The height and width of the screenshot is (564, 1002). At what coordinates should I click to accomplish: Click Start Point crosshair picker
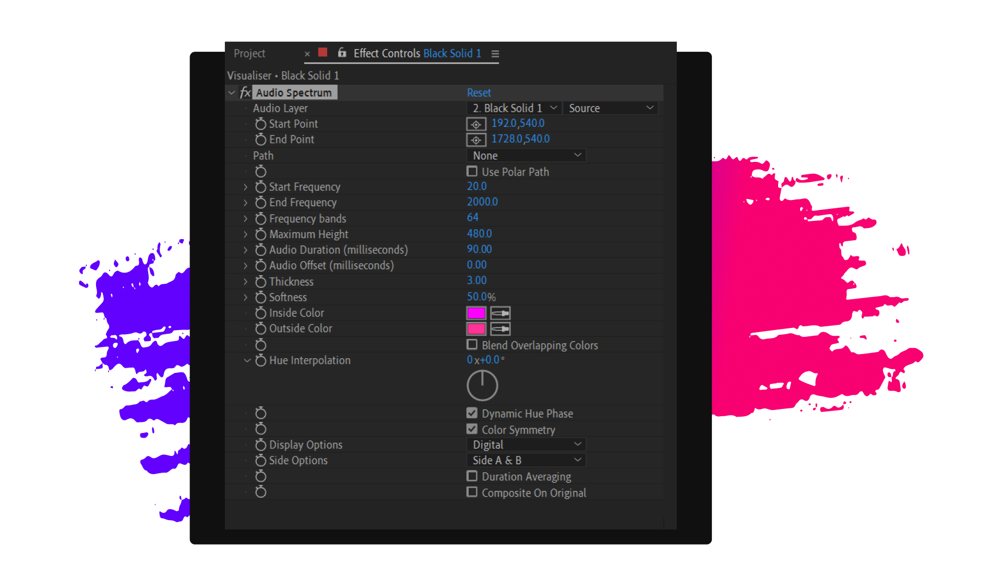click(x=476, y=124)
